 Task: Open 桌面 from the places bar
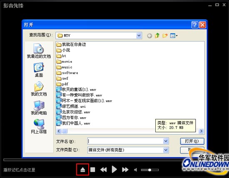[x=39, y=70]
